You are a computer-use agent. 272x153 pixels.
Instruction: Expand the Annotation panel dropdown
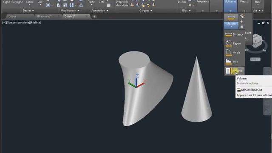coord(100,11)
